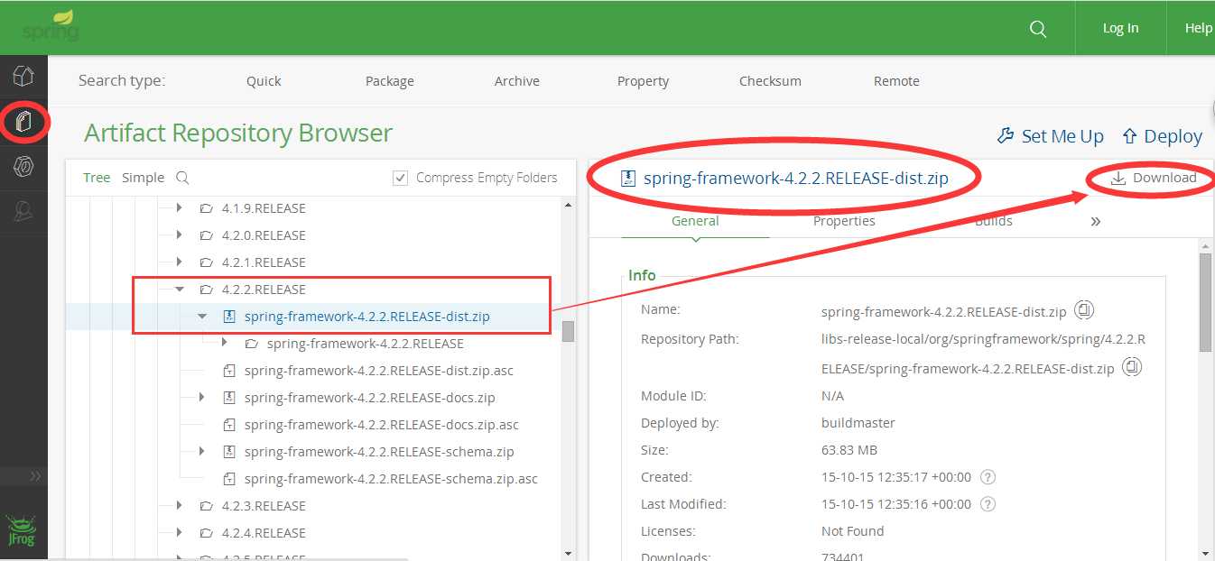Copy the Repository Path with the clipboard icon

(1132, 367)
